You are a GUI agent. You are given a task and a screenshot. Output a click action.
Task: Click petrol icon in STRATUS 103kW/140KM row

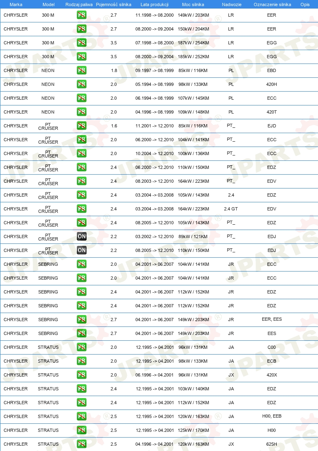pos(82,388)
